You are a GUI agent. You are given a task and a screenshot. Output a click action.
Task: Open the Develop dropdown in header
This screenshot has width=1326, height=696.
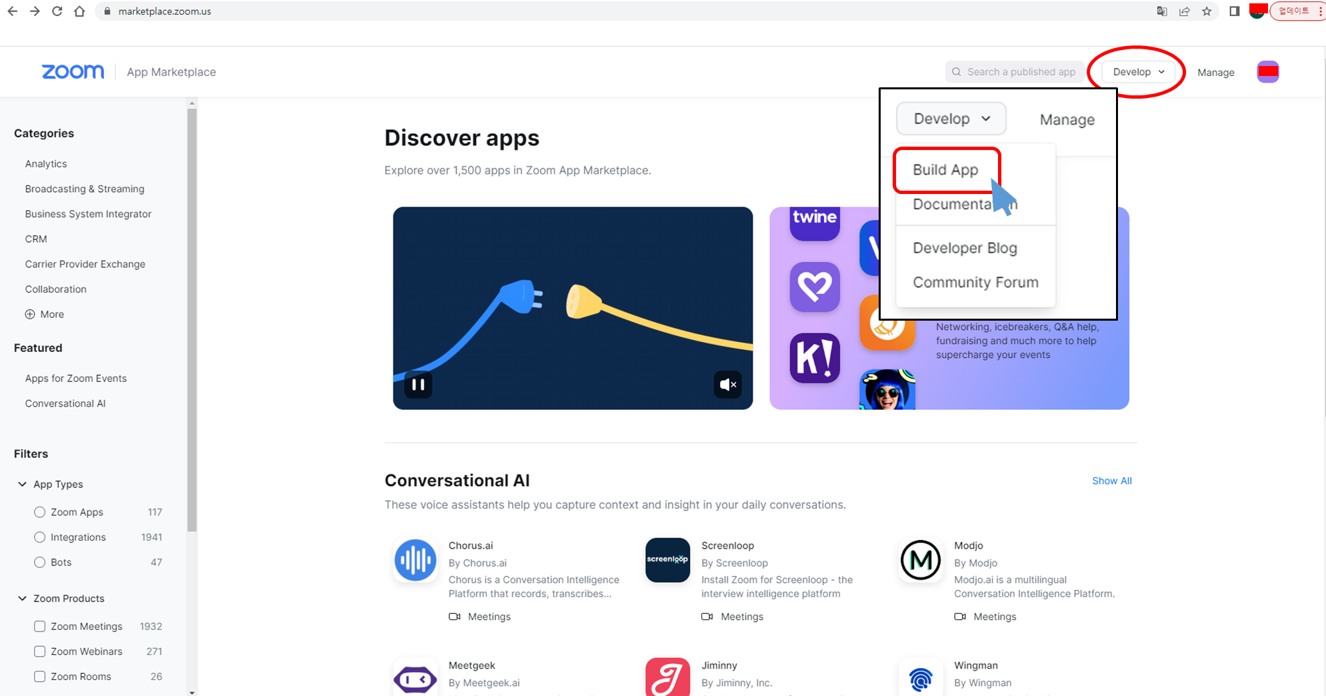point(1138,72)
